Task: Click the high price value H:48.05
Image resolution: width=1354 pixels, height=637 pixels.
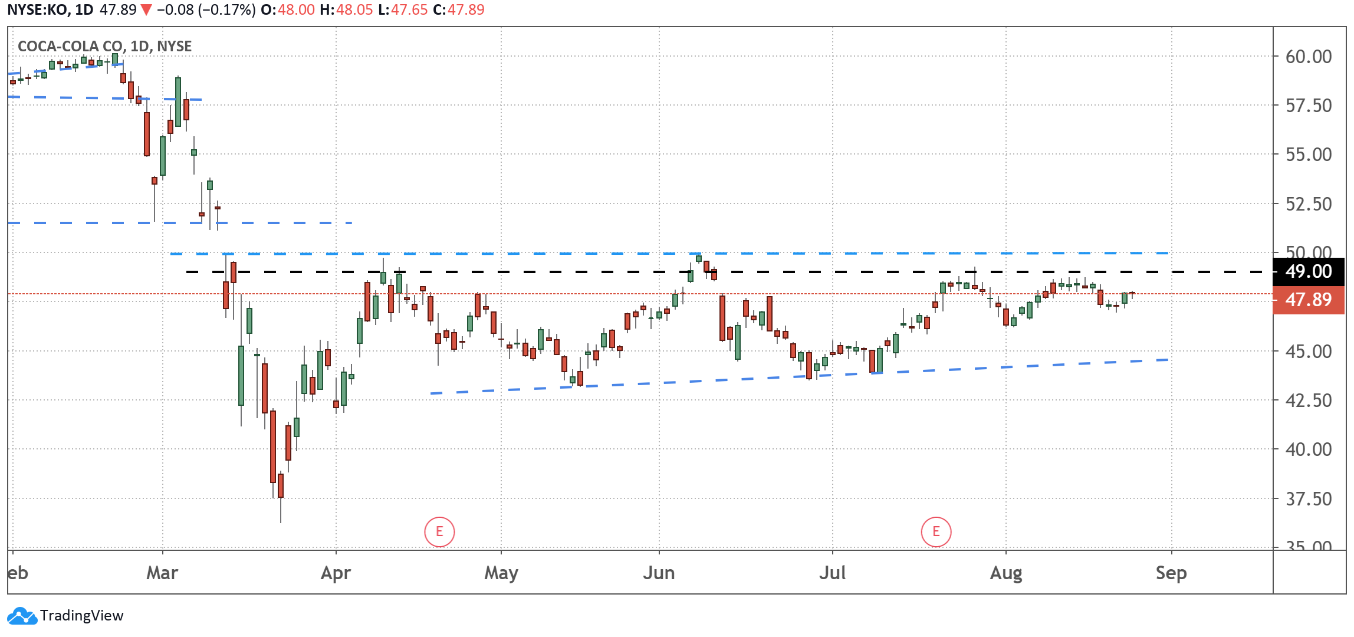Action: [x=346, y=10]
